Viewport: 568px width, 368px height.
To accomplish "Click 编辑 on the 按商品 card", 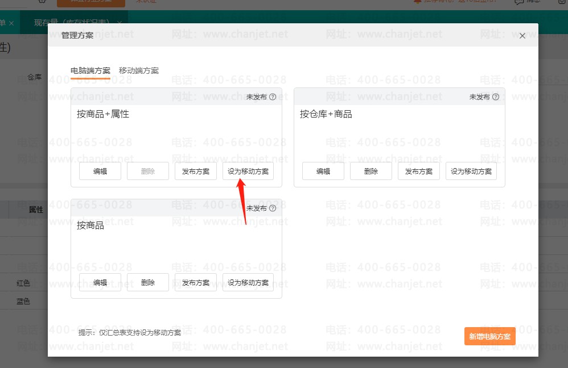I will (x=100, y=283).
